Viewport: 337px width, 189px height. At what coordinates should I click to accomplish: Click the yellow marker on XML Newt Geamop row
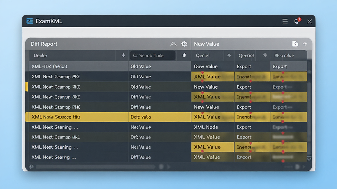27,87
